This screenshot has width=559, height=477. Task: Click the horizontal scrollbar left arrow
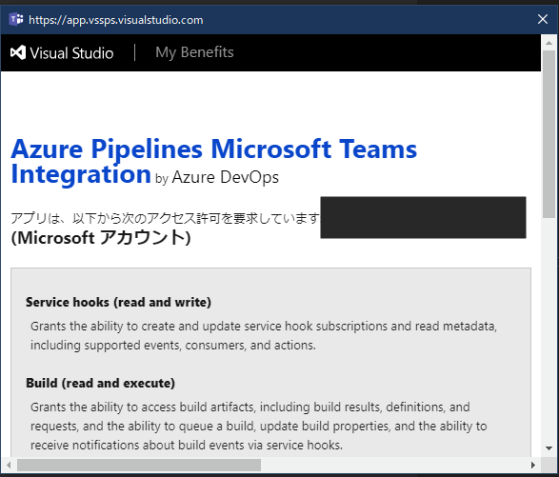(9, 465)
